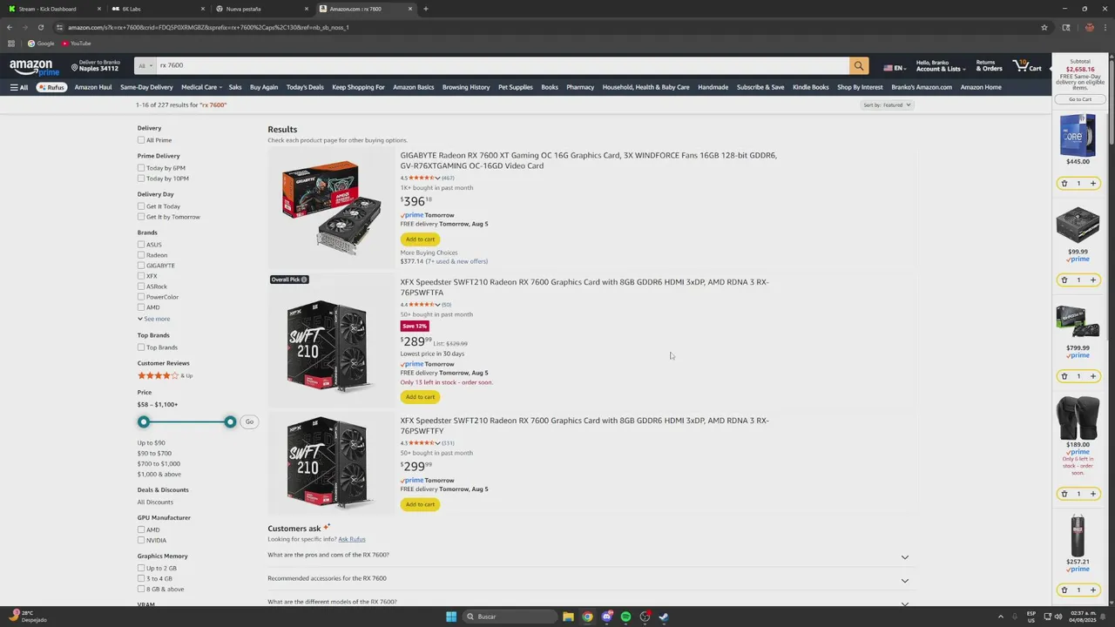Check NVIDIA under GPU Manufacturer
The width and height of the screenshot is (1115, 627).
[141, 540]
